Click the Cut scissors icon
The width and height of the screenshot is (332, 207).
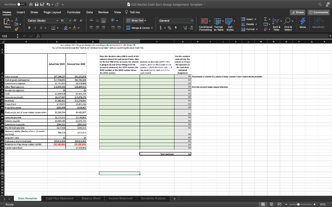tap(16, 20)
